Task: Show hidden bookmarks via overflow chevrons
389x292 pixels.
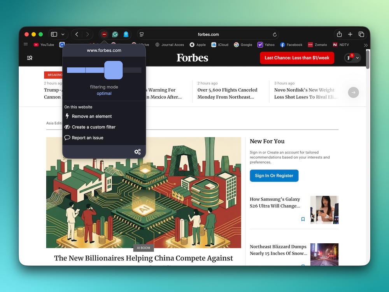Action: (365, 45)
